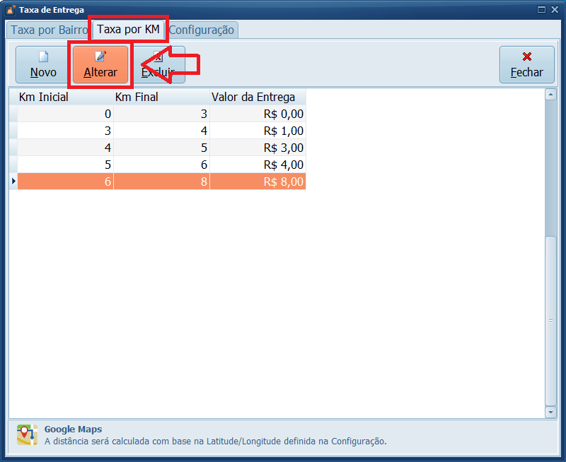This screenshot has width=566, height=462.
Task: Click the Taxa de Entrega title bar icon
Action: [x=10, y=10]
